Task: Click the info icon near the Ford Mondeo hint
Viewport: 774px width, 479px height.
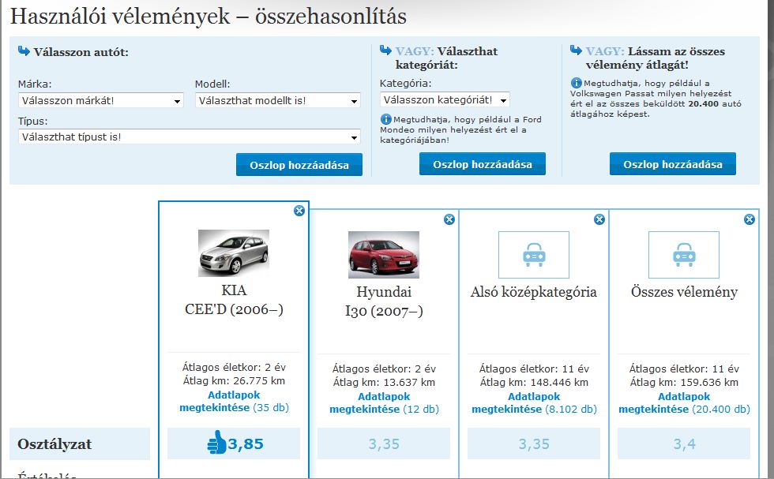Action: point(385,119)
